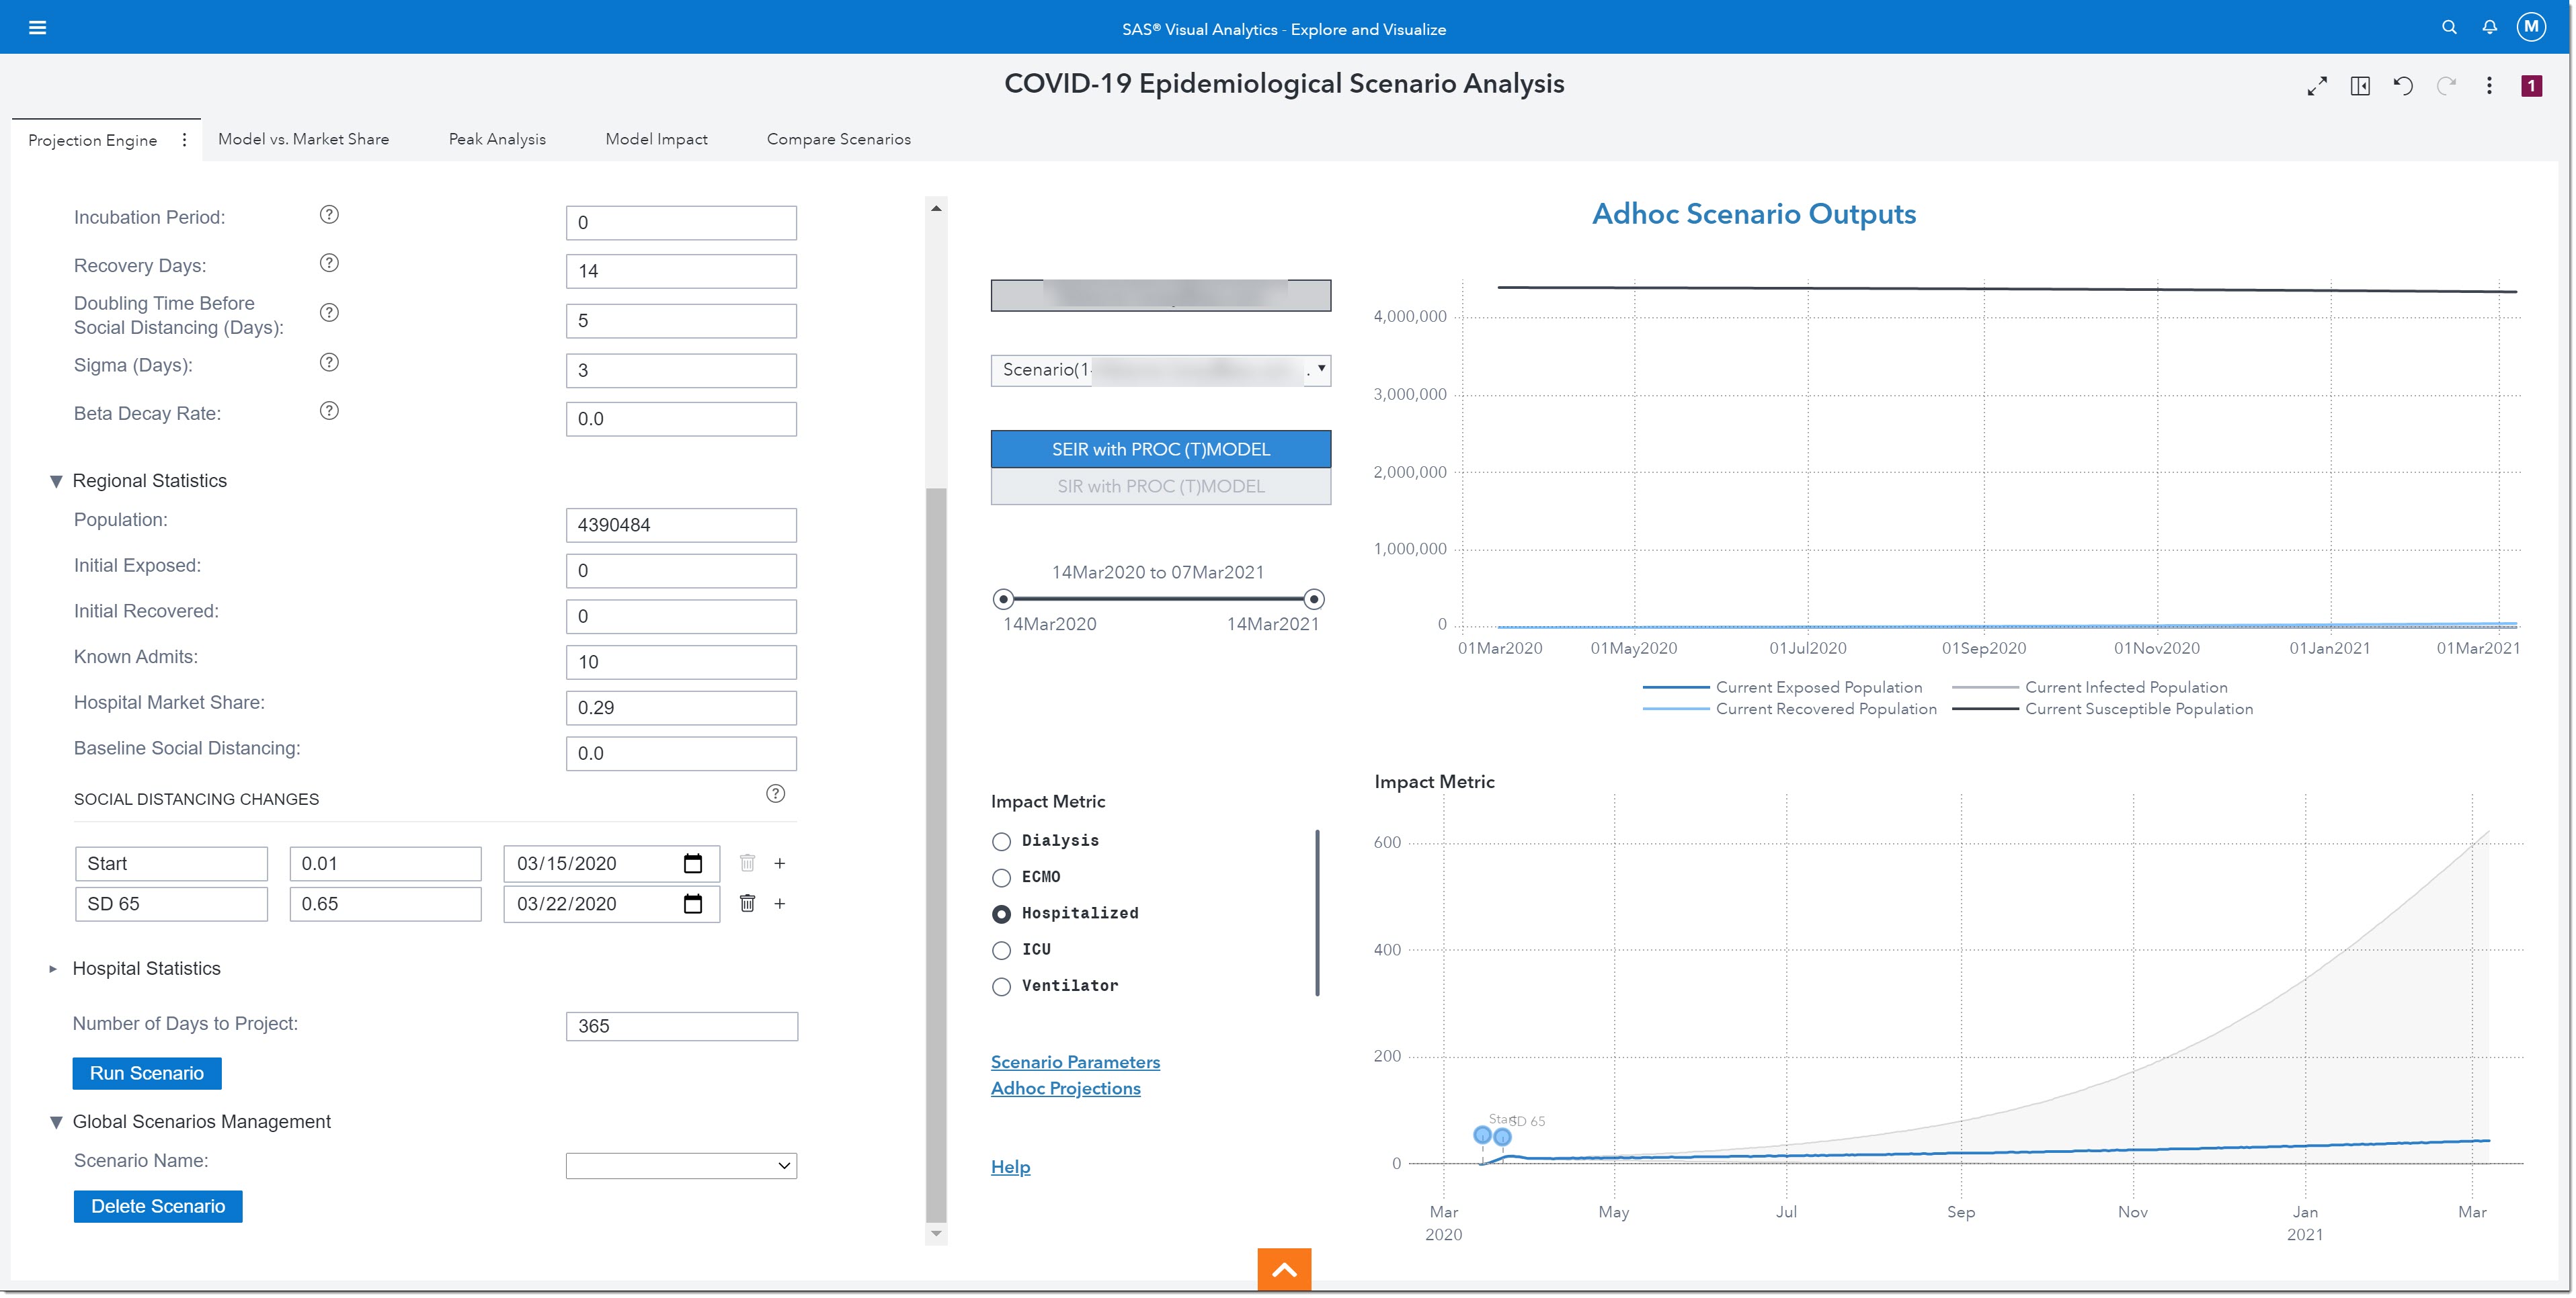Open the Scenario Parameters link
Viewport: 2576px width, 1298px height.
coord(1075,1062)
